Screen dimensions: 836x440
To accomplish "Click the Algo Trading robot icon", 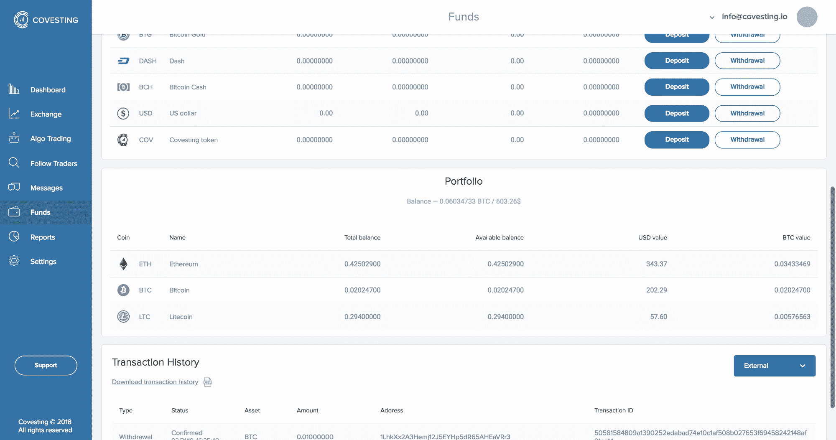I will [x=14, y=138].
